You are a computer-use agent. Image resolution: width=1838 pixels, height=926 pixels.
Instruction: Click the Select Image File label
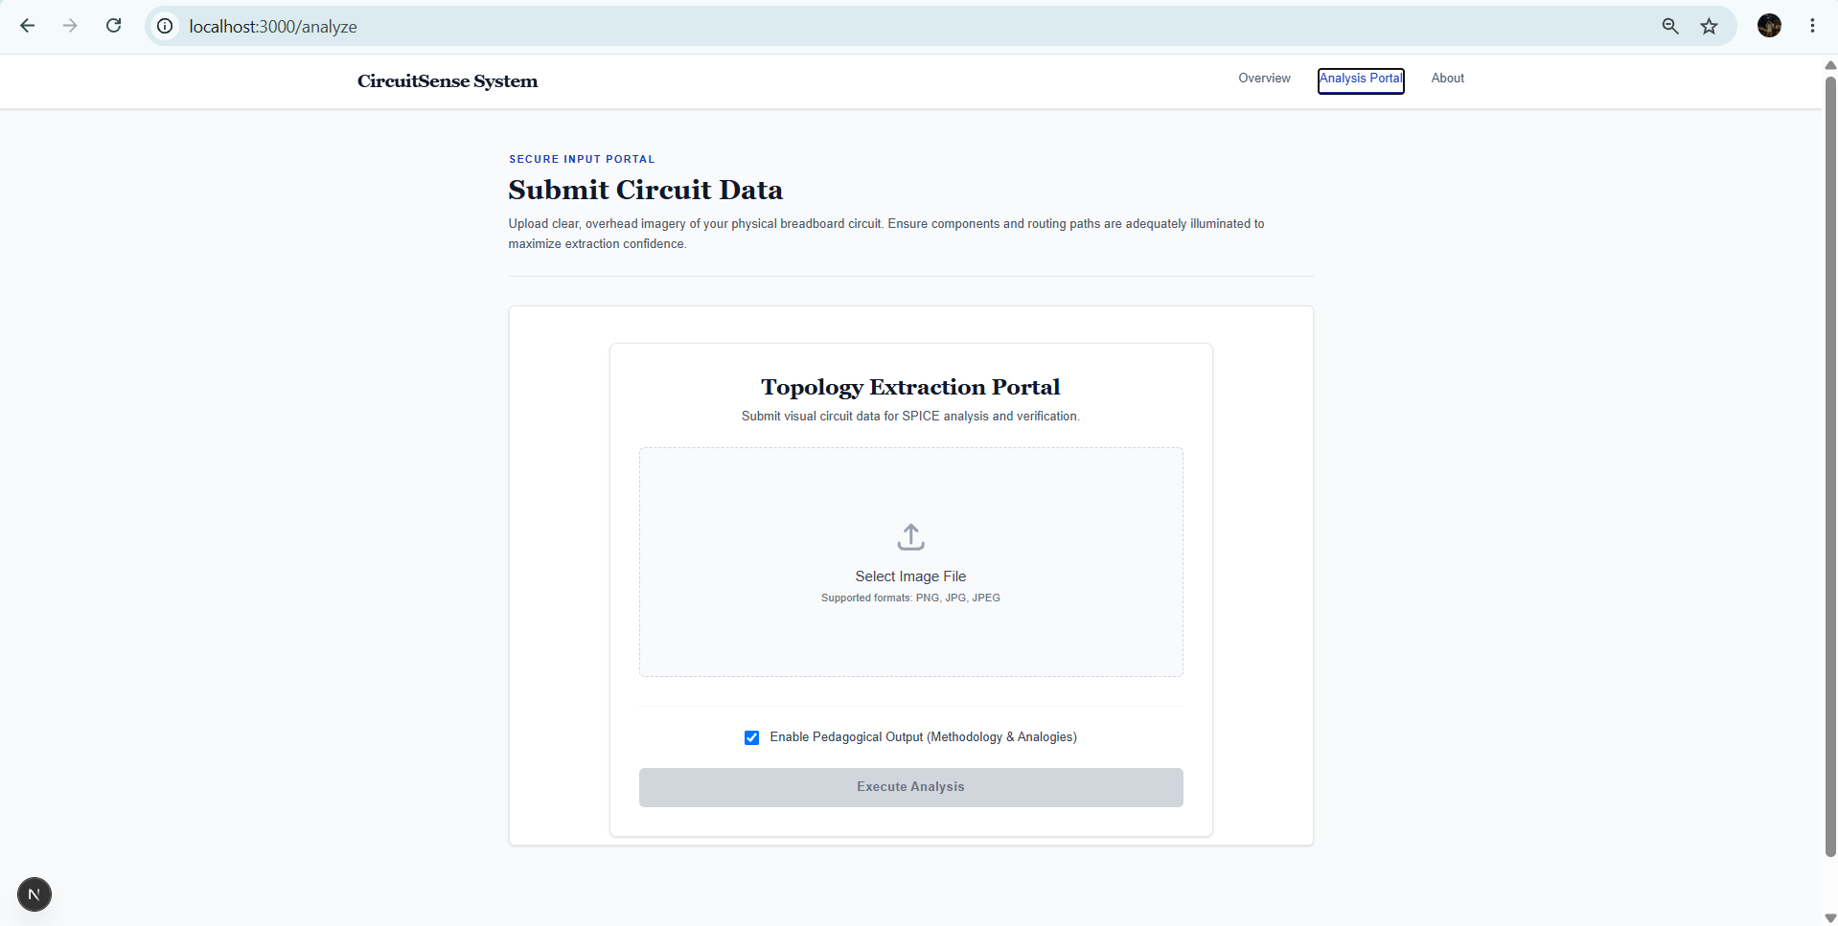click(x=910, y=576)
